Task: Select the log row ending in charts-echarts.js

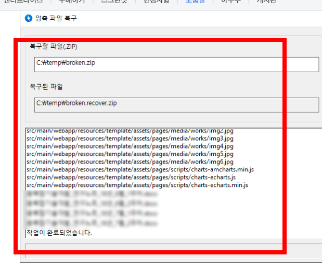Action: point(131,178)
